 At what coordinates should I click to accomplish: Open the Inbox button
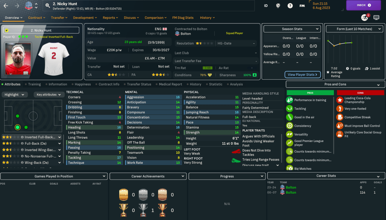click(x=363, y=5)
